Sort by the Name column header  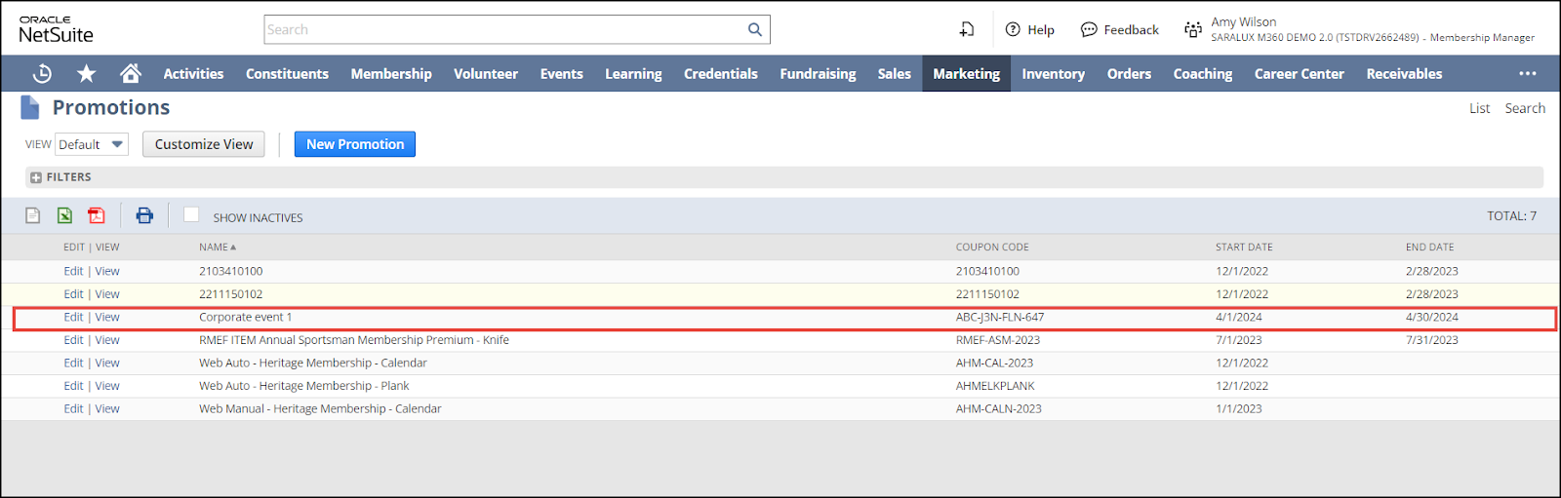pos(217,248)
